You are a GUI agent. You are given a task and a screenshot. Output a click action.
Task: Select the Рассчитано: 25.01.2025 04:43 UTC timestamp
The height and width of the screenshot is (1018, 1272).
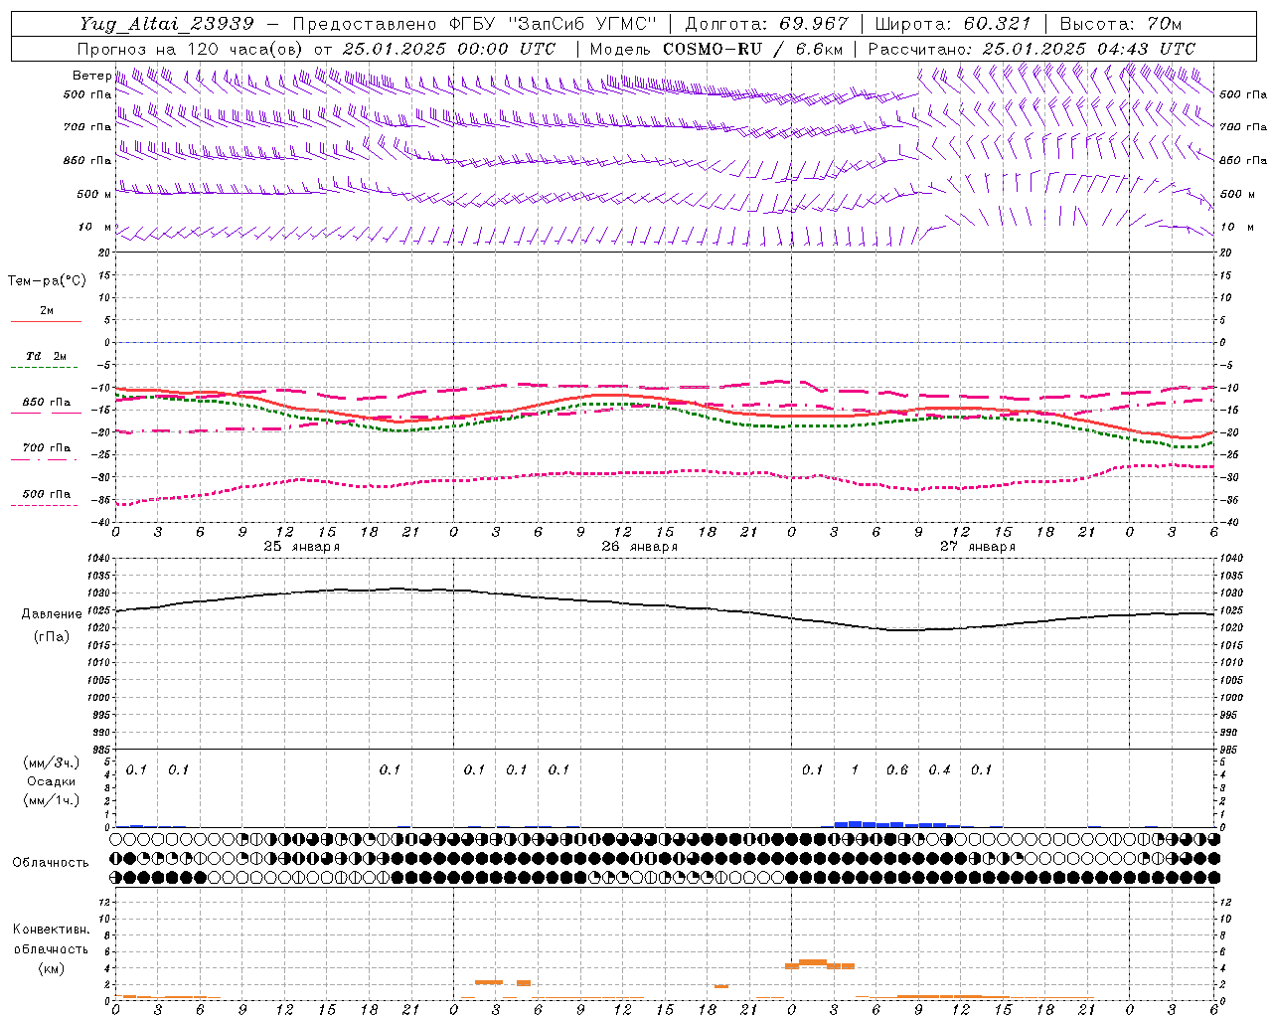[x=1032, y=49]
